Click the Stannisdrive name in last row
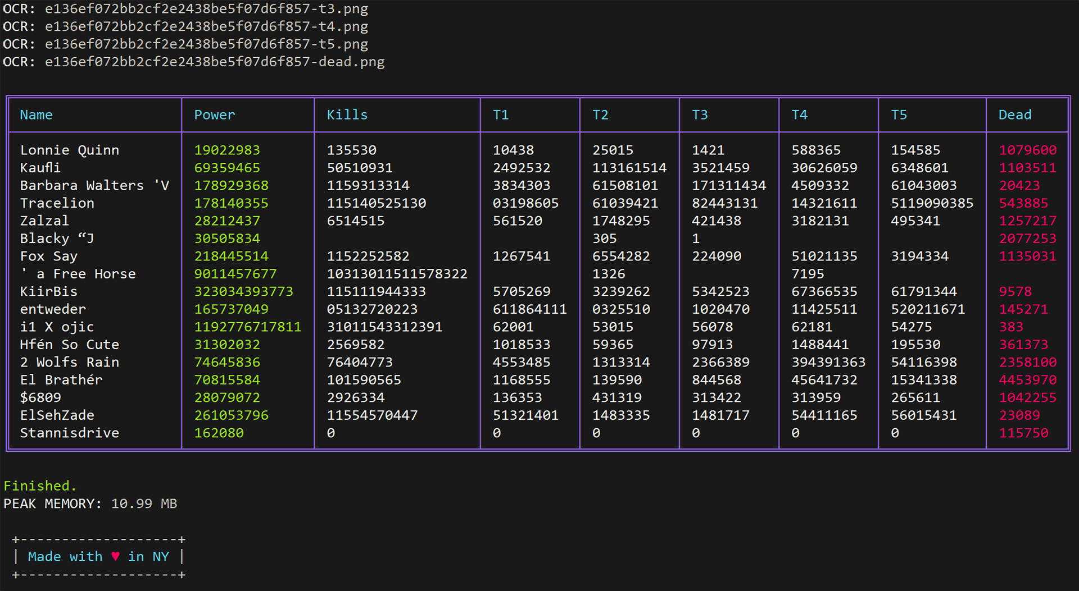The width and height of the screenshot is (1079, 591). pos(70,433)
